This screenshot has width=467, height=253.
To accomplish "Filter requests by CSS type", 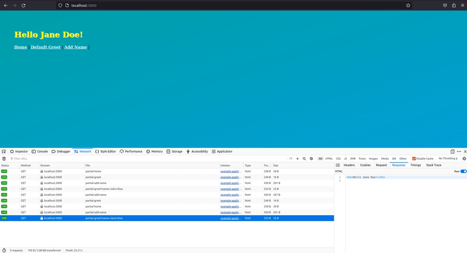I will [338, 158].
